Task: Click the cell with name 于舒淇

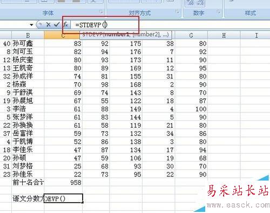Action: tap(28, 92)
